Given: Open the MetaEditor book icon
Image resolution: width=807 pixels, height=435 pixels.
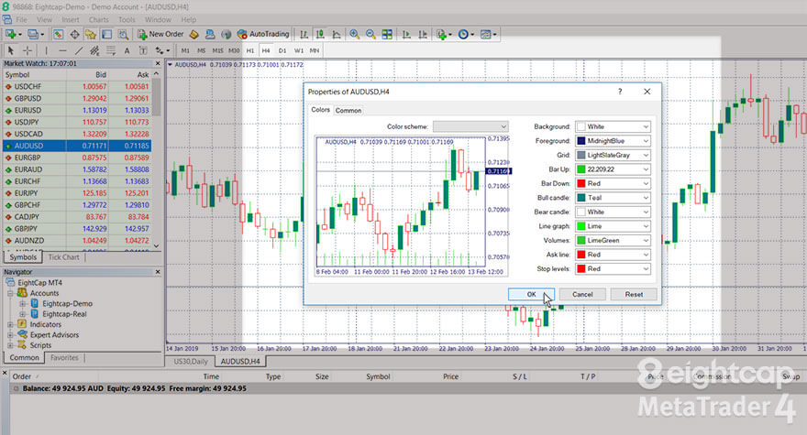Looking at the screenshot, I should click(194, 34).
